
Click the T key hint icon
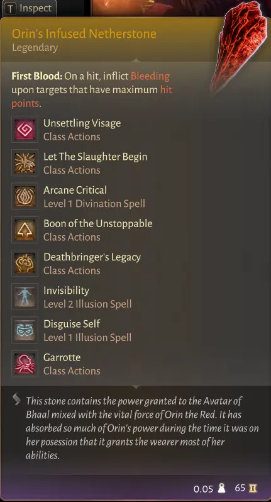[11, 9]
